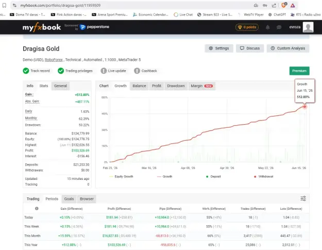Click the Track record green checkmark icon
Image resolution: width=322 pixels, height=250 pixels.
pos(26,71)
